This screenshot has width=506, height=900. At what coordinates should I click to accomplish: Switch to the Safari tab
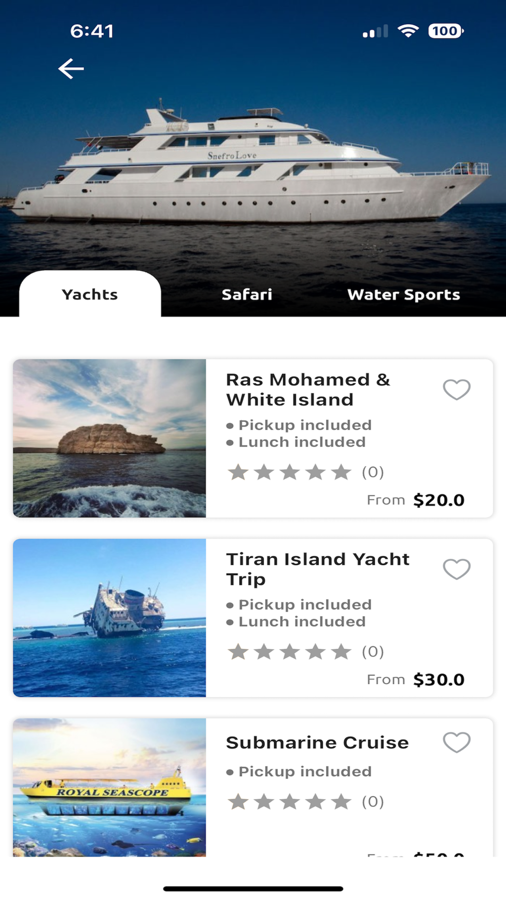tap(247, 295)
